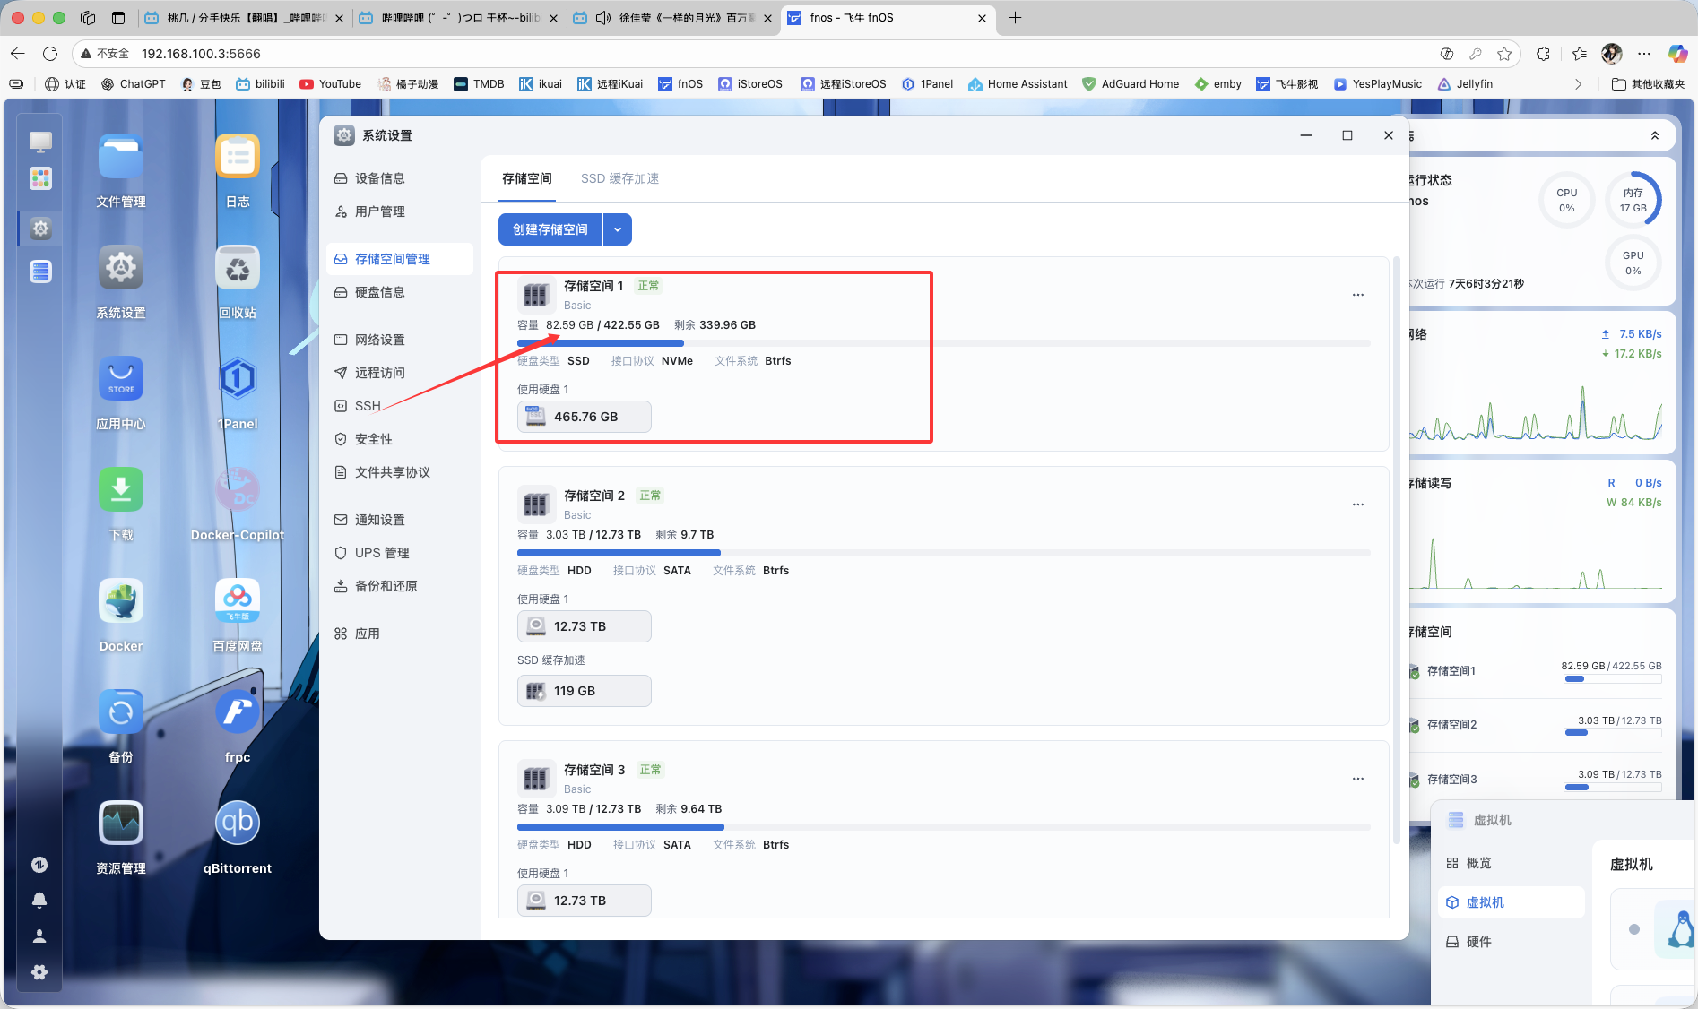Click the settings window vertical scrollbar

point(1396,550)
